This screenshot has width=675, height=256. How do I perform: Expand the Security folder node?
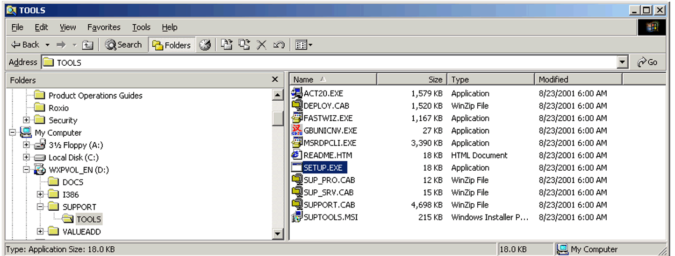click(x=26, y=120)
